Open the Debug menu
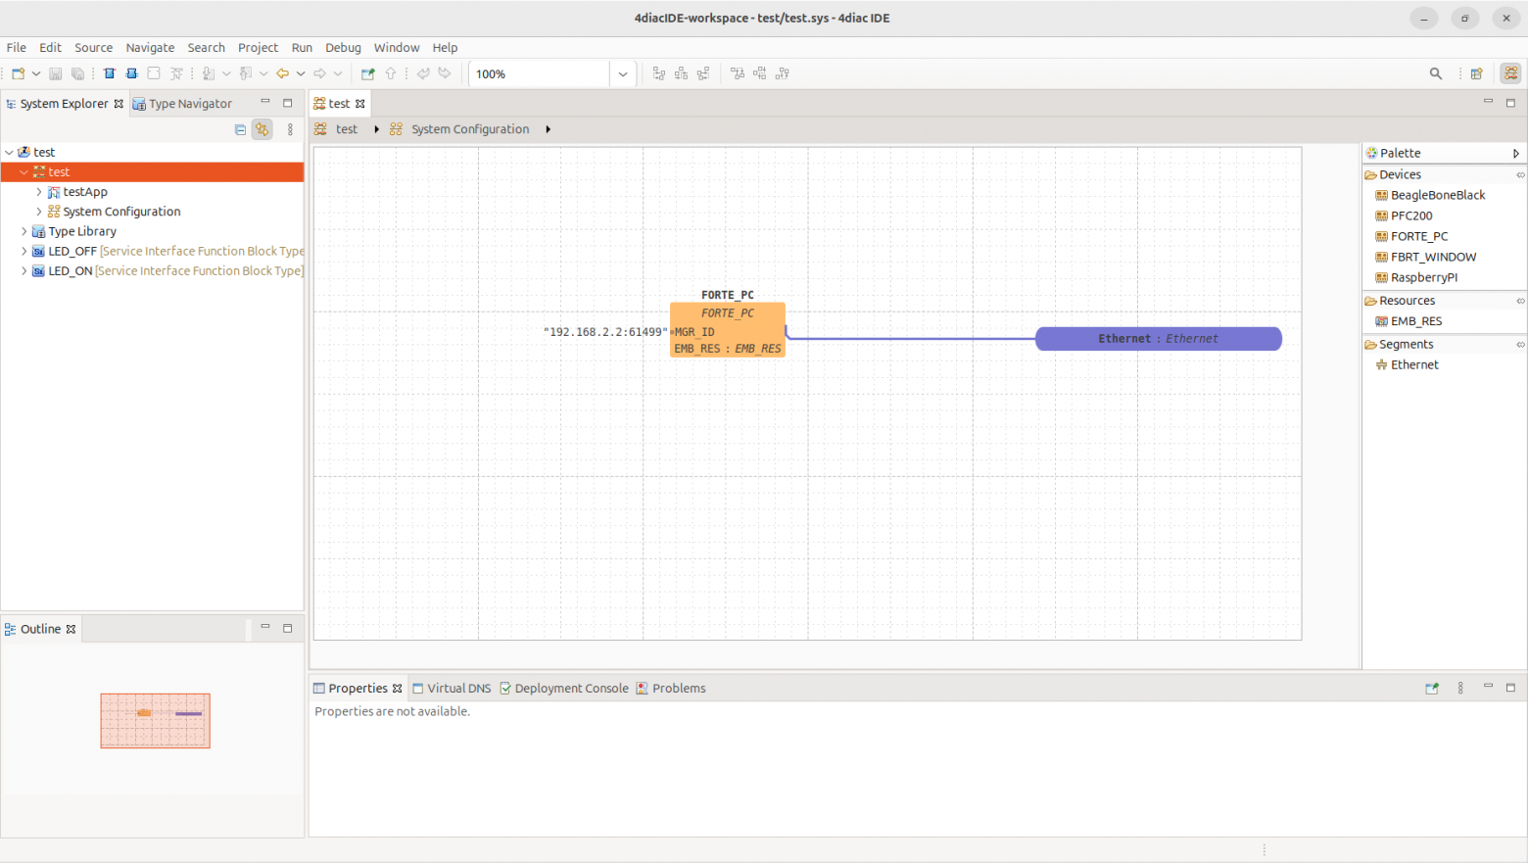Screen dimensions: 1528x863 coord(343,47)
